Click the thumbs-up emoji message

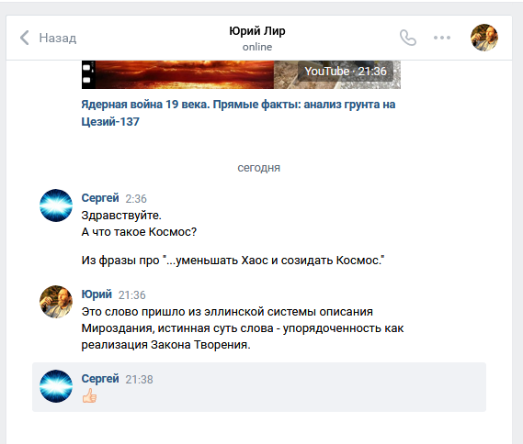[89, 396]
